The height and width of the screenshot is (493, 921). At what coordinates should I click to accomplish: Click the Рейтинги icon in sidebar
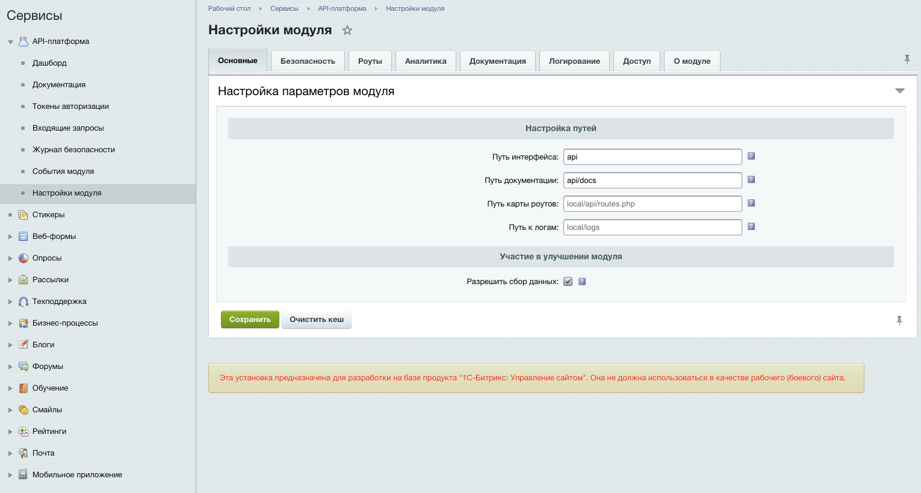pyautogui.click(x=23, y=432)
